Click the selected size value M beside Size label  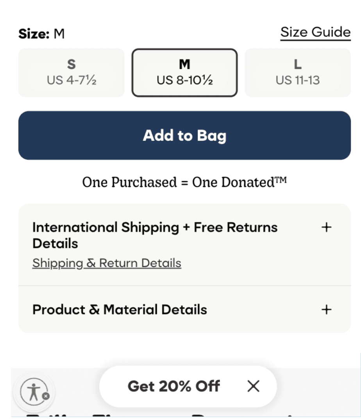(59, 34)
